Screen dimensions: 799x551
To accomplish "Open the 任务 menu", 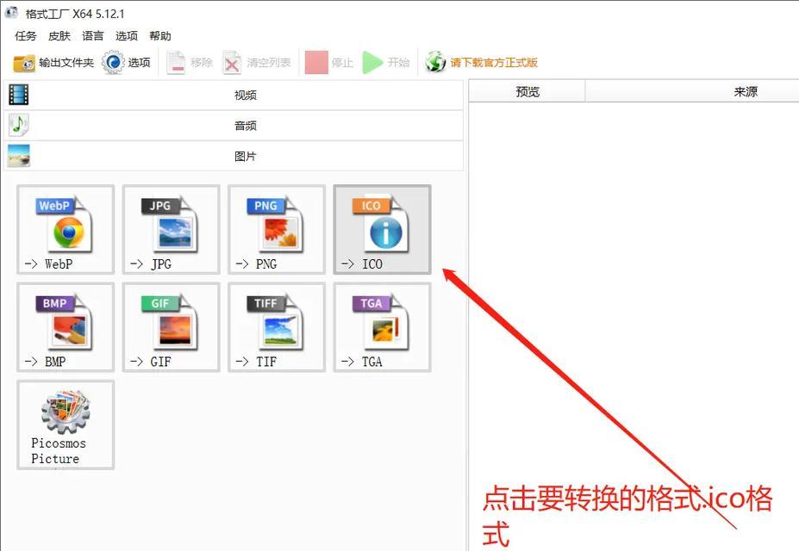I will 26,36.
